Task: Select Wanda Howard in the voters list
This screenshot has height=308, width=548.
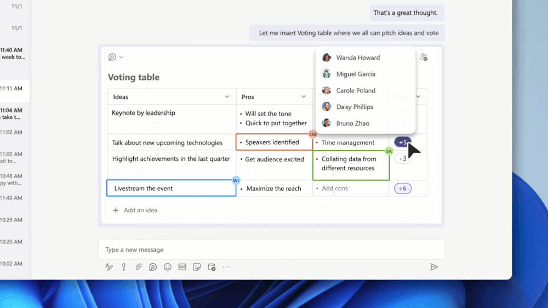Action: point(357,57)
